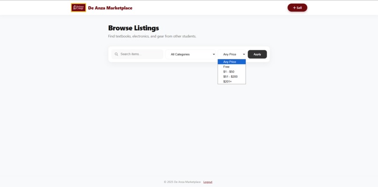Click the Logout link in footer

208,182
